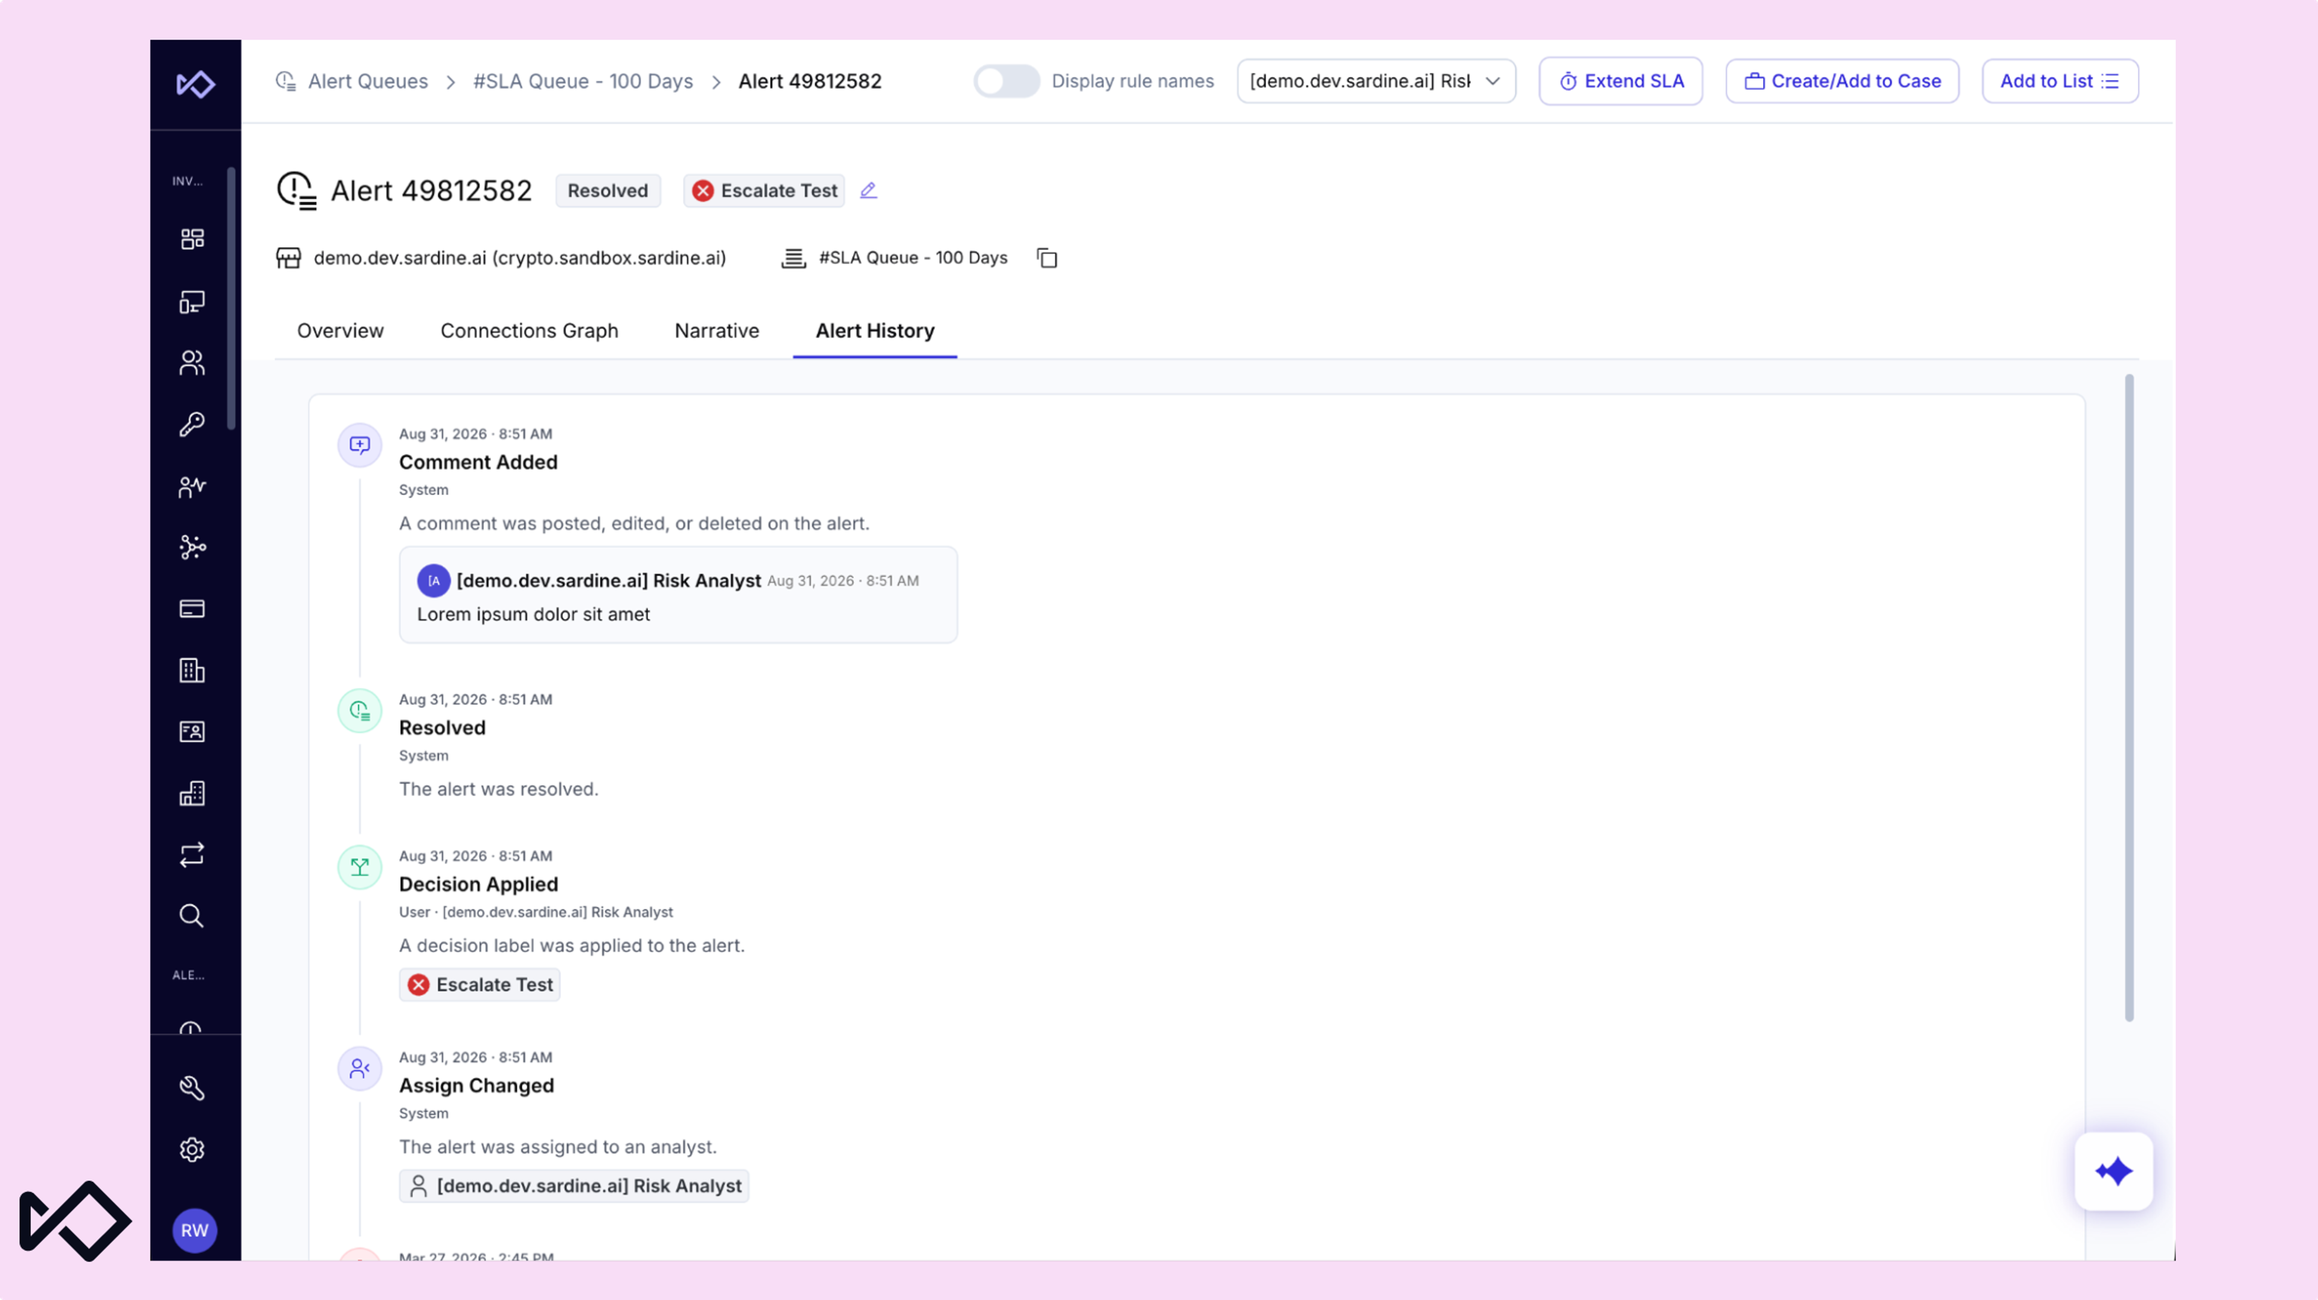This screenshot has width=2318, height=1300.
Task: Click the Resolved status badge
Action: 607,191
